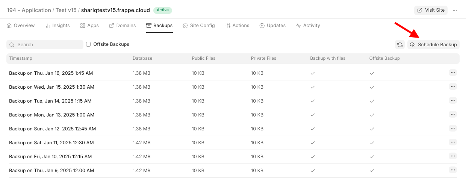Click the Schedule Backup button
Viewport: 466px width, 180px height.
click(x=433, y=45)
